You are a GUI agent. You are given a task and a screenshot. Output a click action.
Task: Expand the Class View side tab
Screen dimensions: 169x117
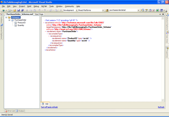(167, 37)
